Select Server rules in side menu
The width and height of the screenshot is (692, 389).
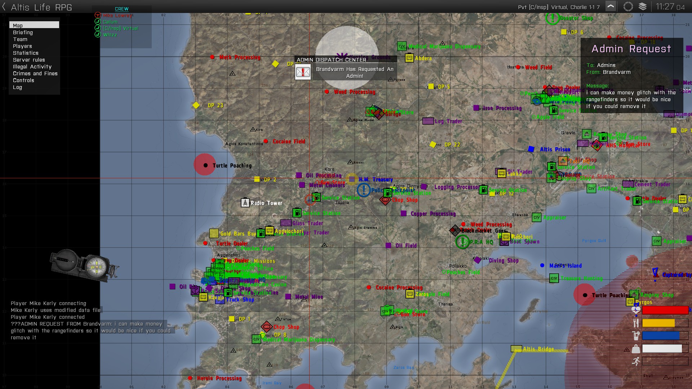point(29,60)
